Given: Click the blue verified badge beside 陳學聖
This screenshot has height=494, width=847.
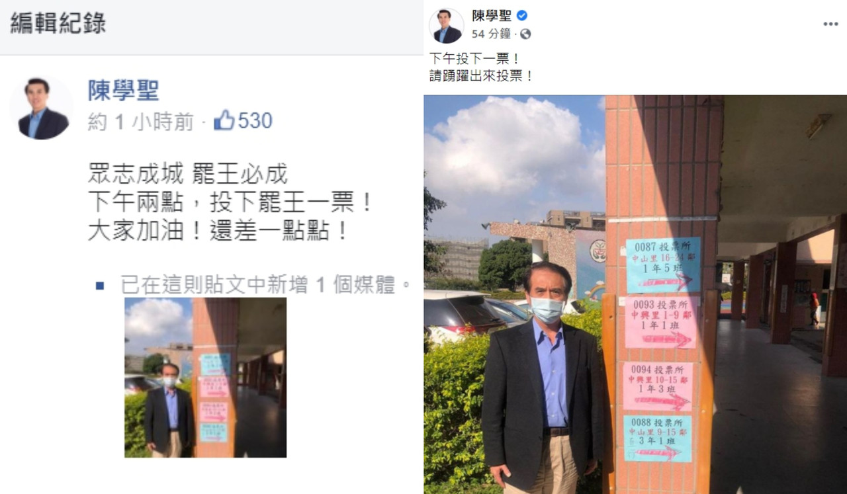Looking at the screenshot, I should coord(521,16).
